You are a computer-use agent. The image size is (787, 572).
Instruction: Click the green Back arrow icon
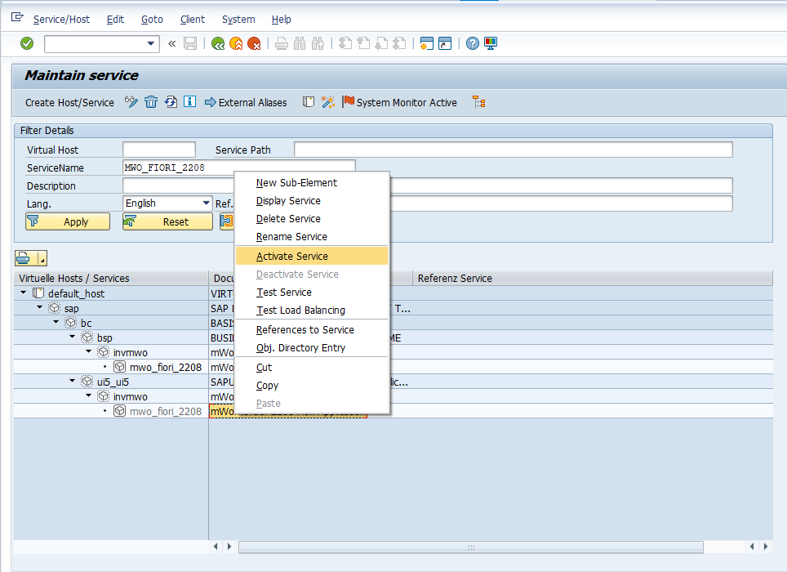click(x=218, y=43)
